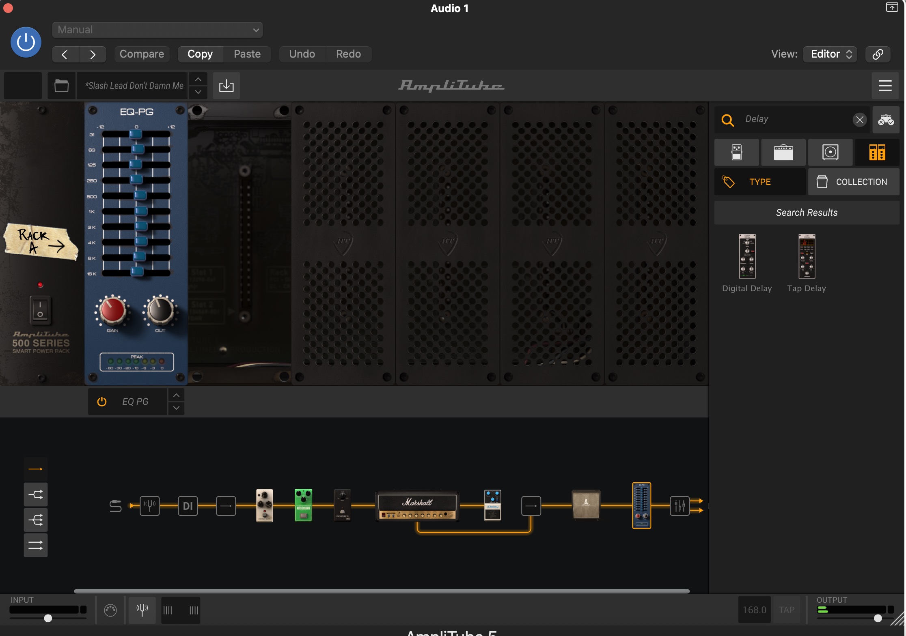The width and height of the screenshot is (906, 636).
Task: Switch to amplifiers gear tab
Action: click(783, 153)
